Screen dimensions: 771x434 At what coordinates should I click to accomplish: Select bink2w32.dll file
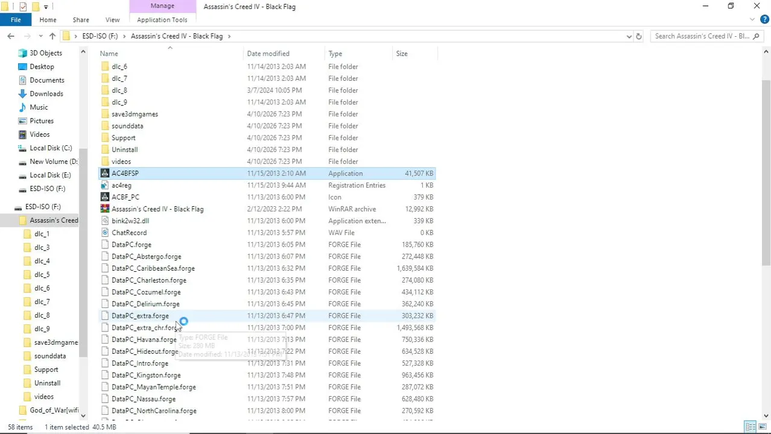click(130, 221)
